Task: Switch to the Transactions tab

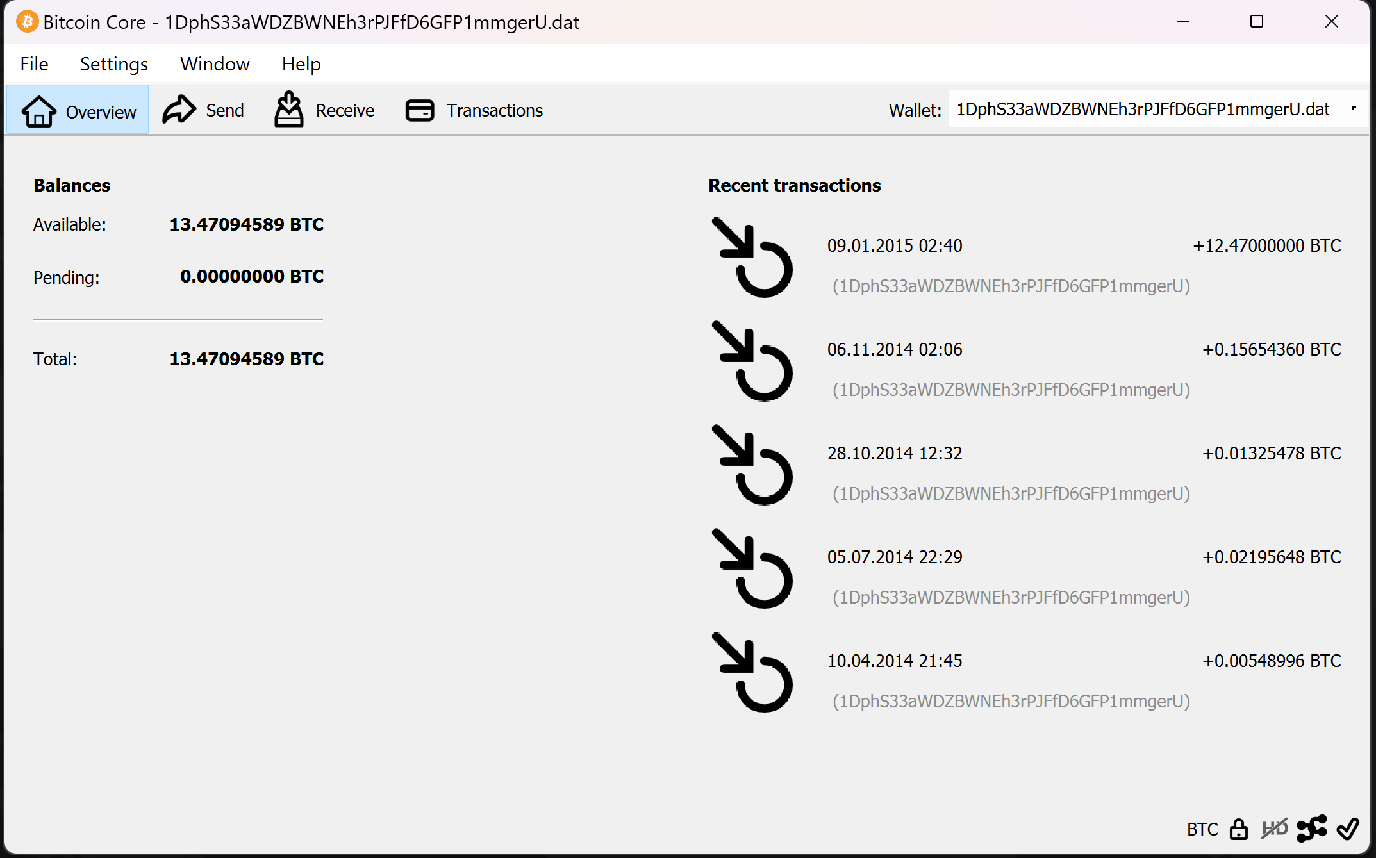Action: click(474, 110)
